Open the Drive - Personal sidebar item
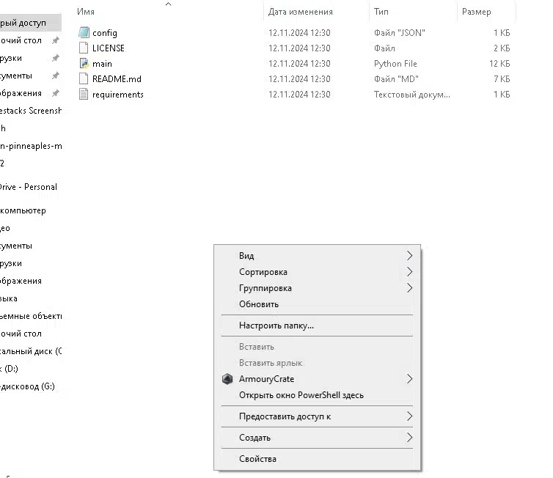This screenshot has width=553, height=478. [28, 187]
